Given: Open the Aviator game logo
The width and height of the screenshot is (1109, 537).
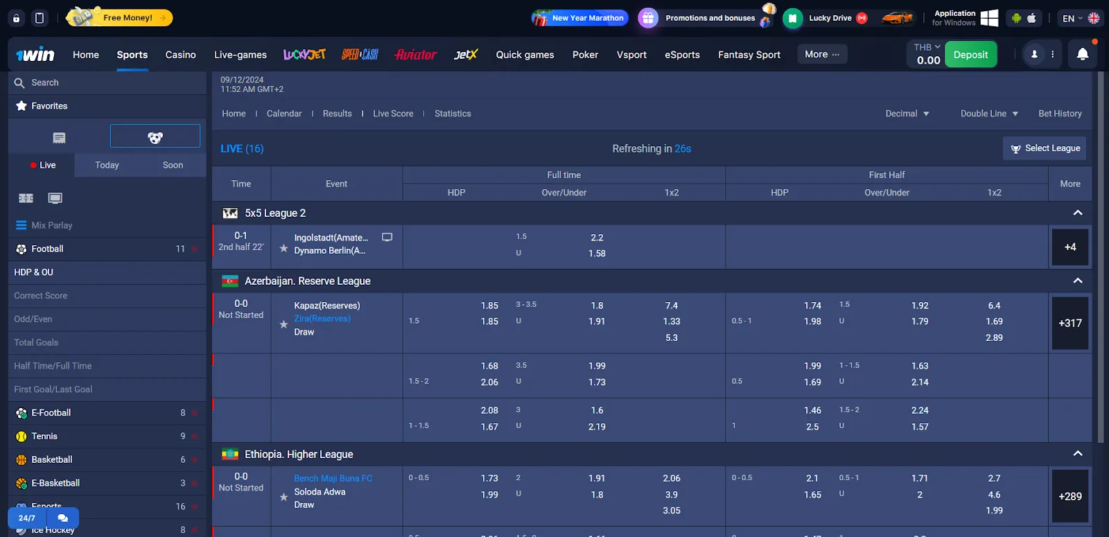Looking at the screenshot, I should [415, 54].
